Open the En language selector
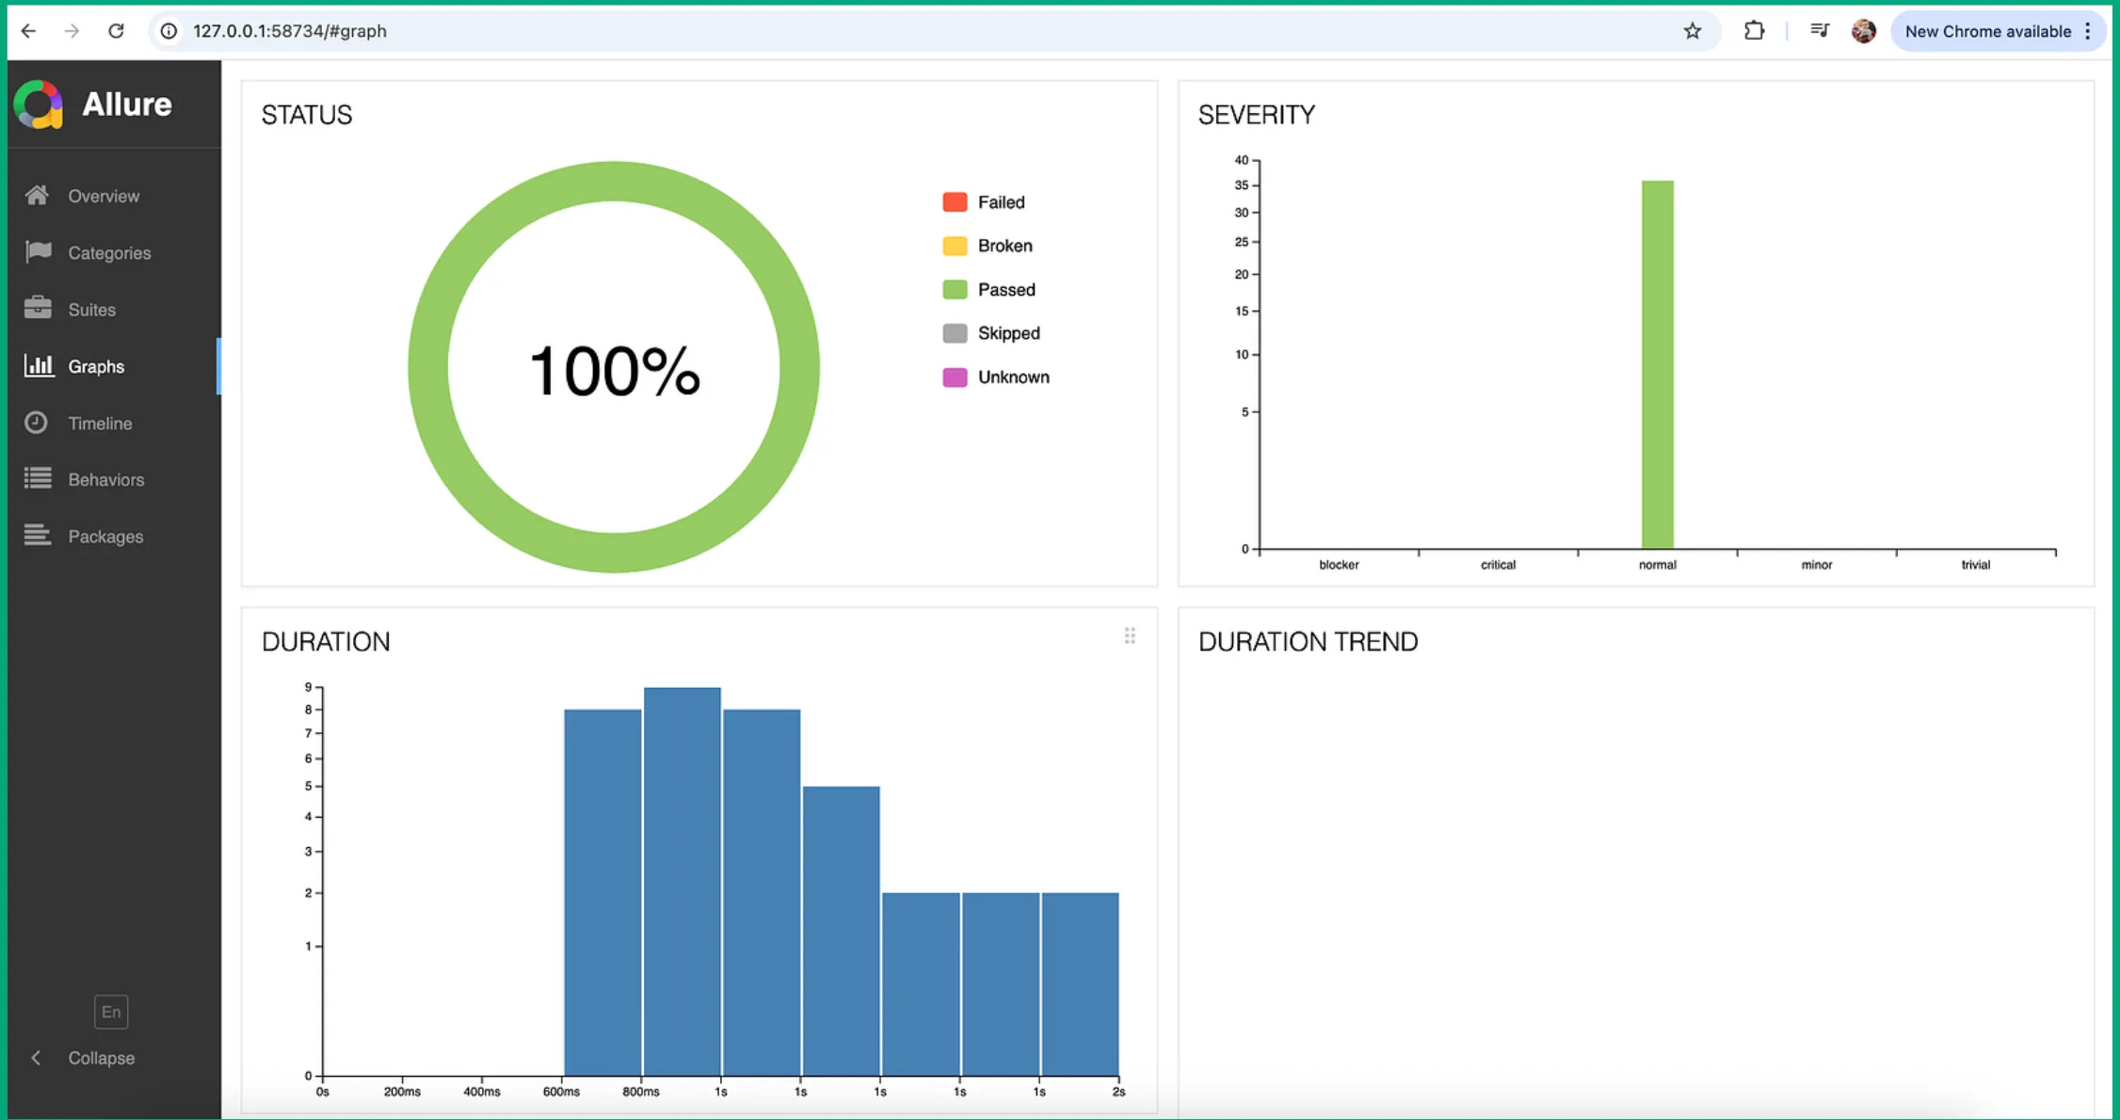This screenshot has height=1120, width=2120. click(111, 1012)
